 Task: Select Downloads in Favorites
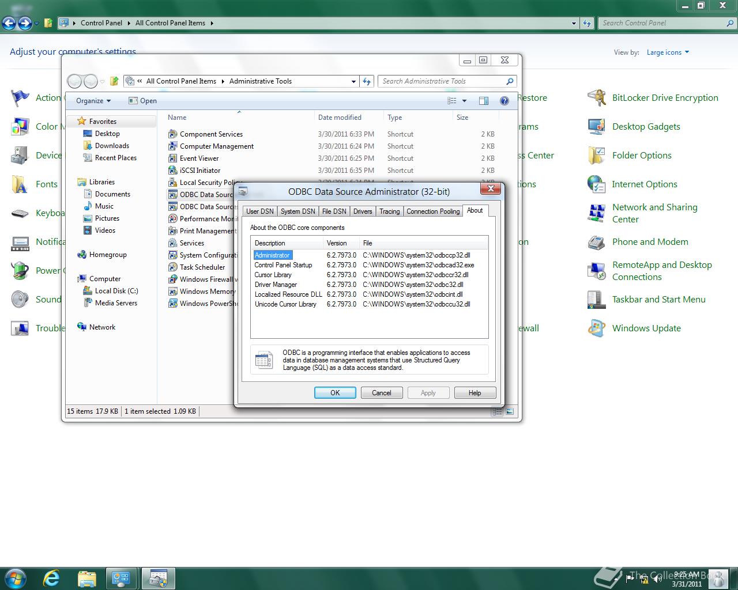click(112, 146)
